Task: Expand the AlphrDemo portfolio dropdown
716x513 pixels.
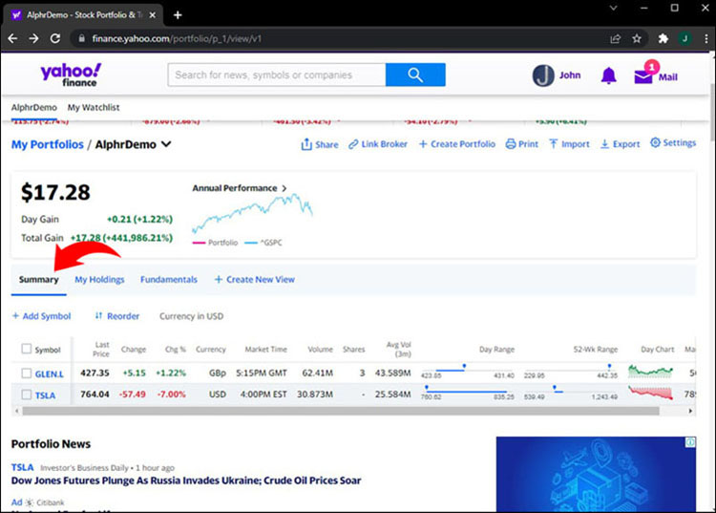Action: [167, 144]
